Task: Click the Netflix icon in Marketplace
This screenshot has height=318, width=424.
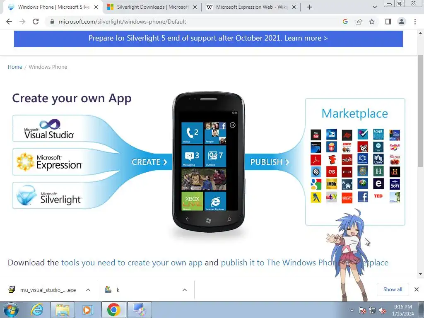Action: [x=347, y=172]
